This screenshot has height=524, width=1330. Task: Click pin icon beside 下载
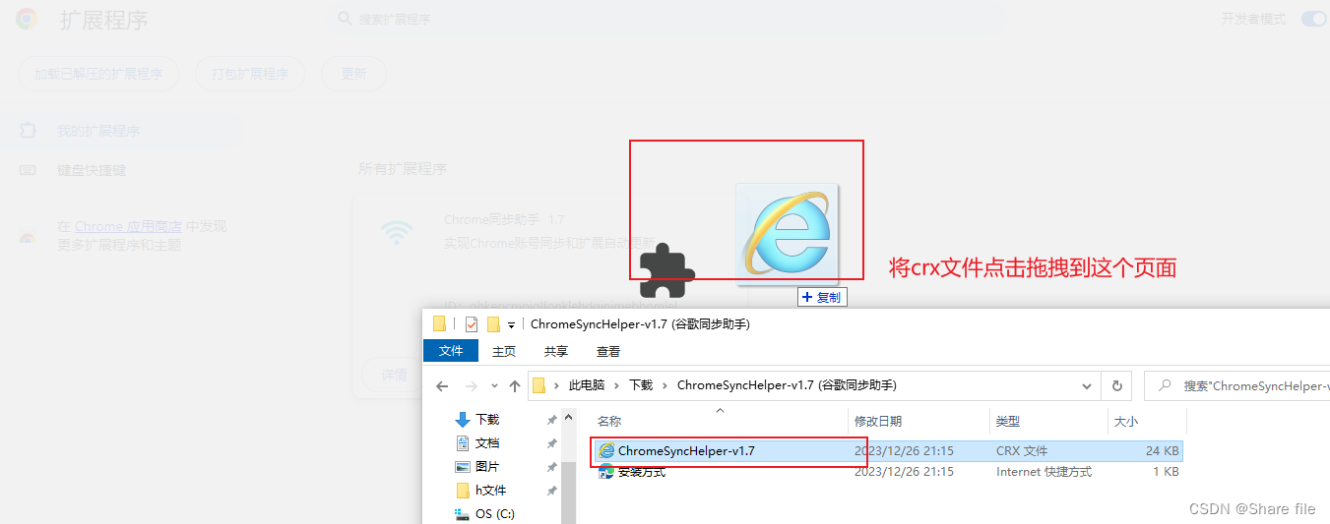tap(551, 420)
